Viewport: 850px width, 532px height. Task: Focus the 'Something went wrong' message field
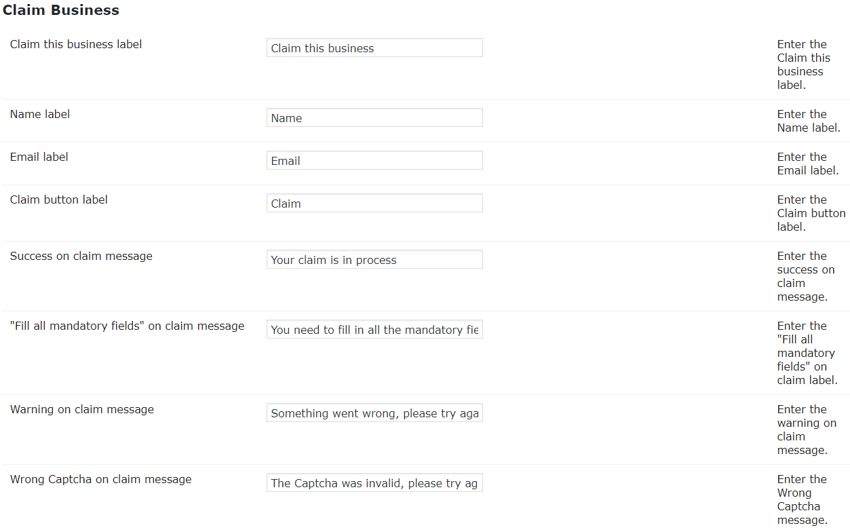click(x=374, y=413)
